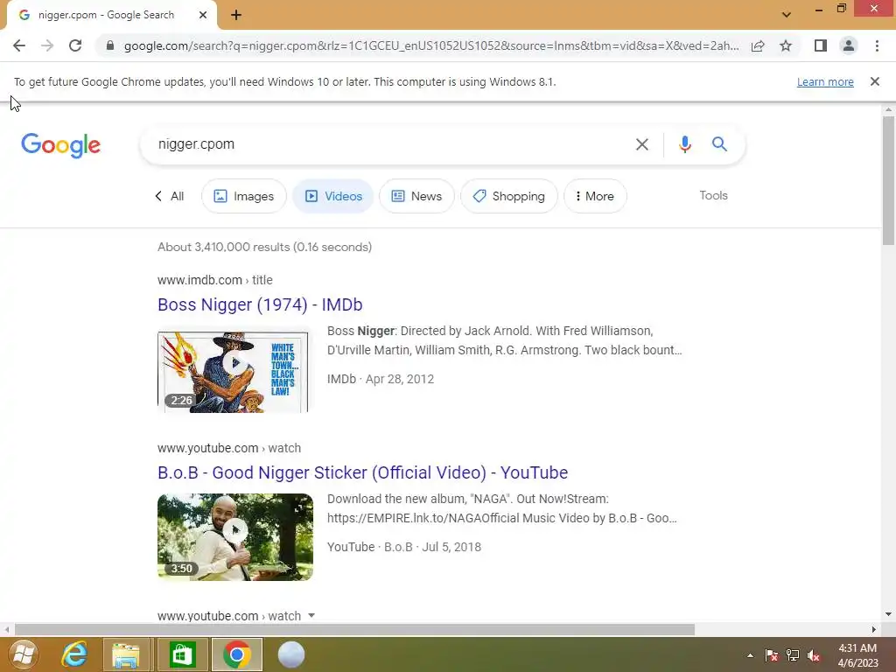This screenshot has height=672, width=896.
Task: Open the Action Center flag icon
Action: 772,655
